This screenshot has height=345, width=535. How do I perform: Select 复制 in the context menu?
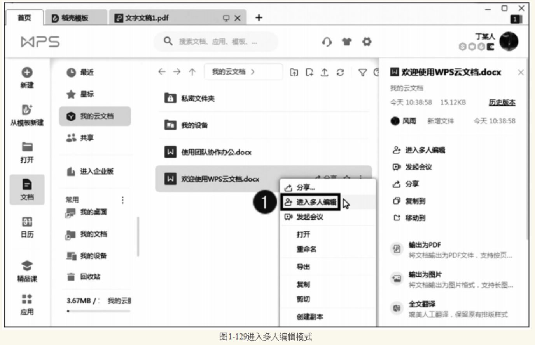(x=328, y=284)
